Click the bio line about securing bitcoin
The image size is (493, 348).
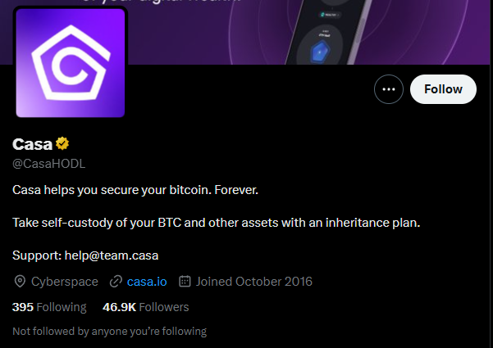pyautogui.click(x=135, y=190)
